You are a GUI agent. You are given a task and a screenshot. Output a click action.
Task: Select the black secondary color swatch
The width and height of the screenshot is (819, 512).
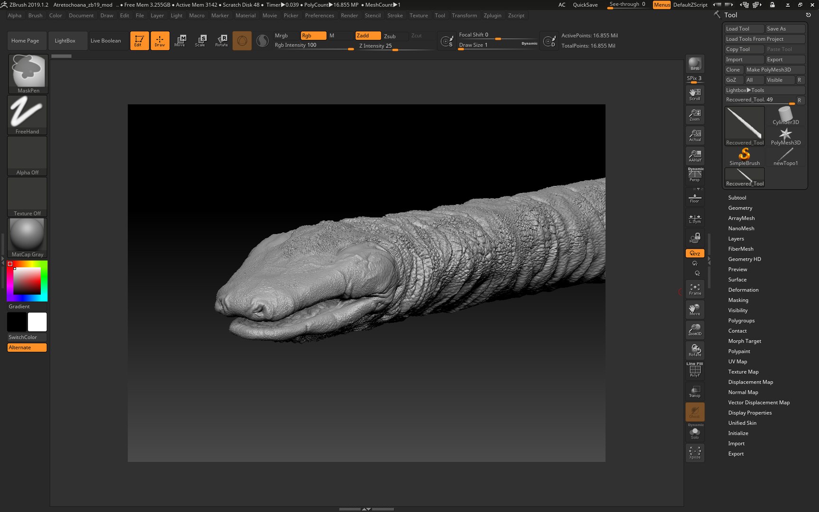17,322
